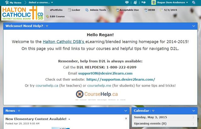
Task: Click the user profile avatar icon
Action: click(x=154, y=3)
